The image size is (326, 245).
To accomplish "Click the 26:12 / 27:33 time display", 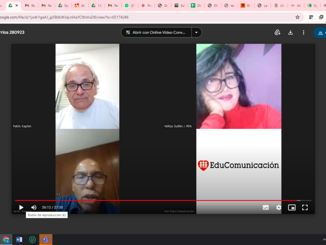I will [x=53, y=207].
